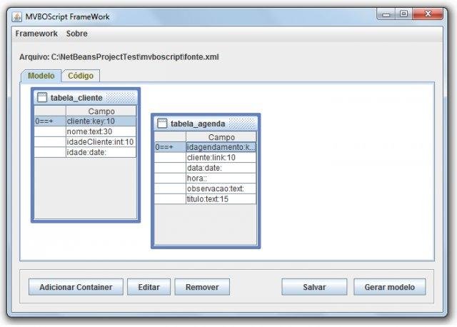Click the 0==+ key cell in tabela_cliente
The width and height of the screenshot is (457, 327).
[50, 121]
